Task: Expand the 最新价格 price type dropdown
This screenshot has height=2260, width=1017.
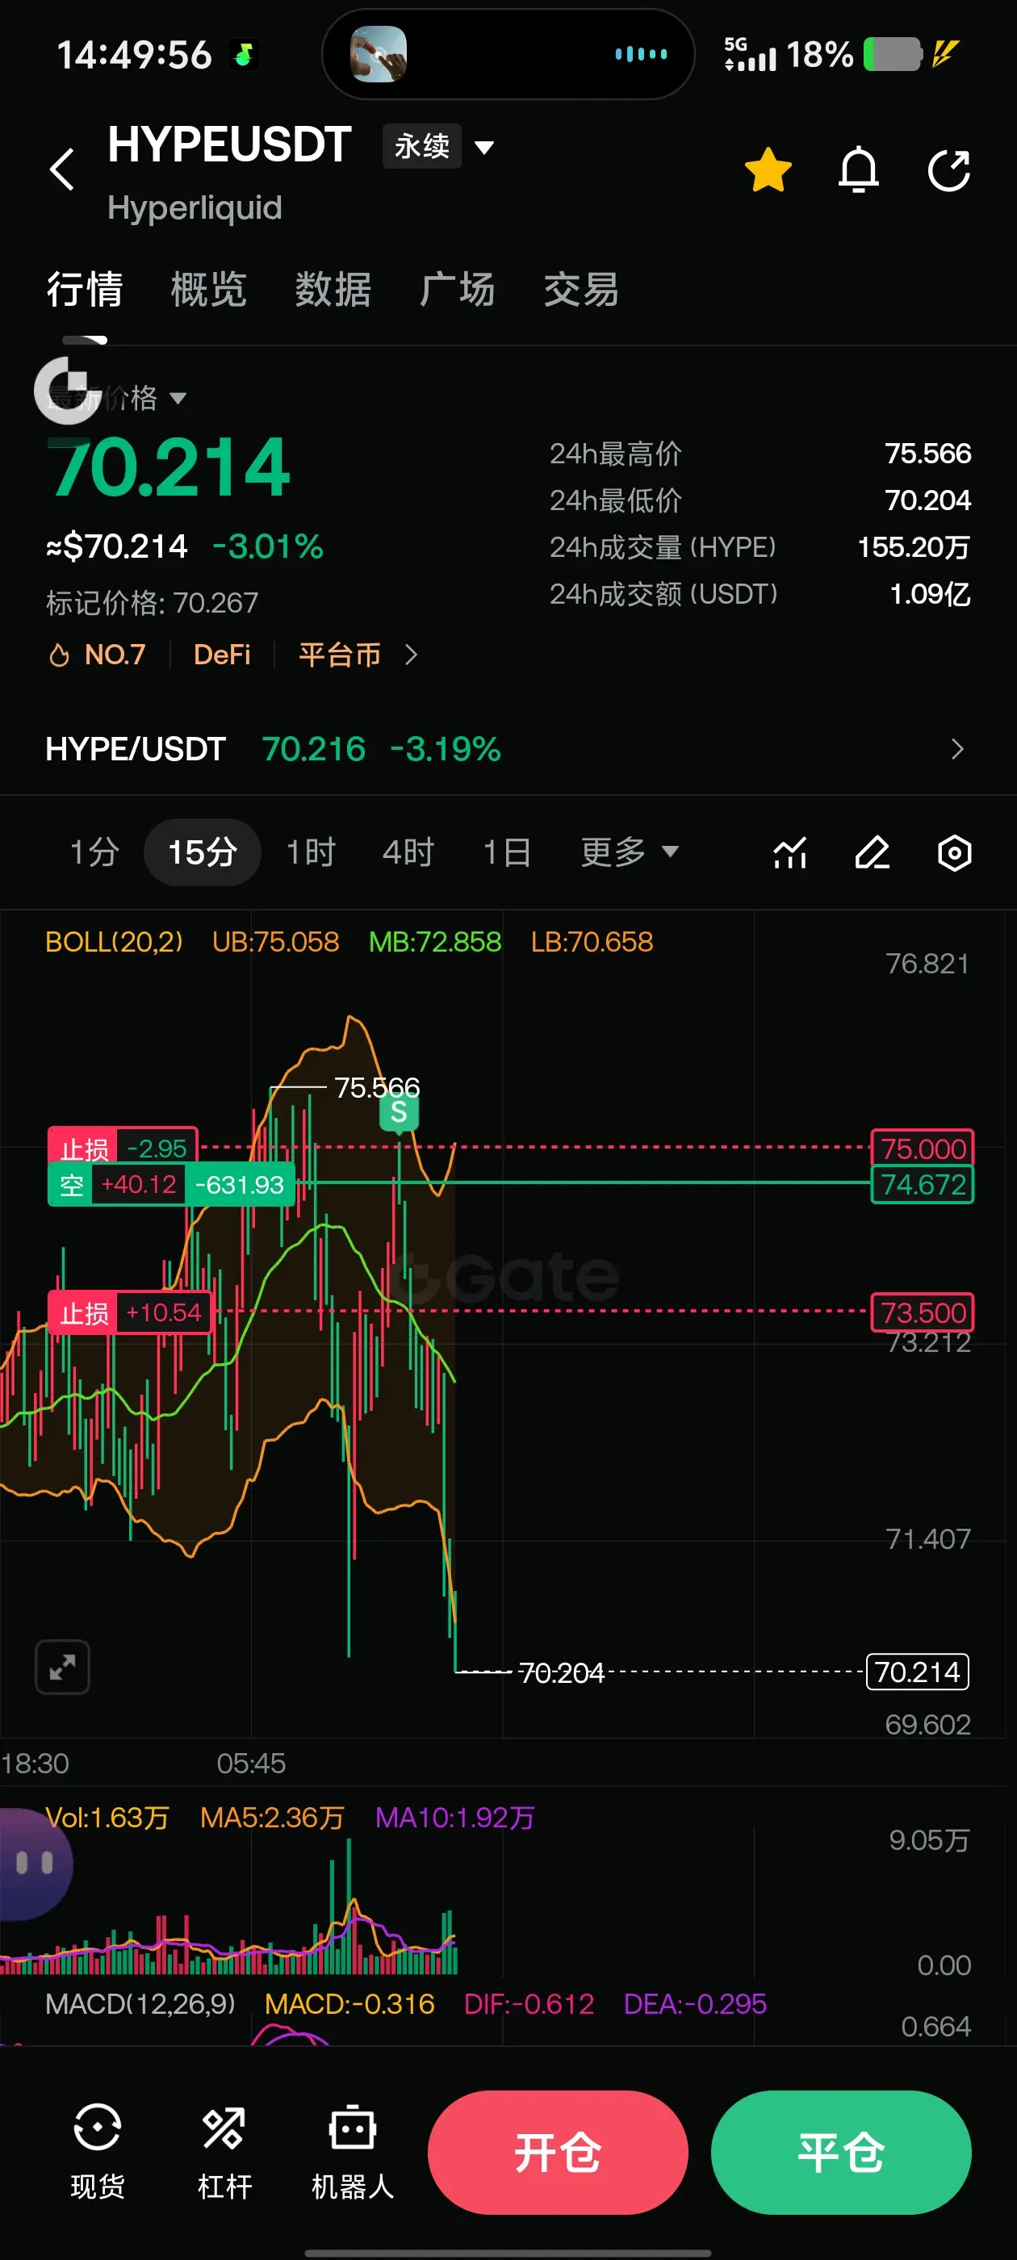Action: click(117, 398)
